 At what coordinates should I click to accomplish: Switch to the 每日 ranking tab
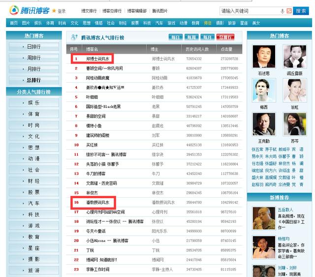pyautogui.click(x=175, y=37)
